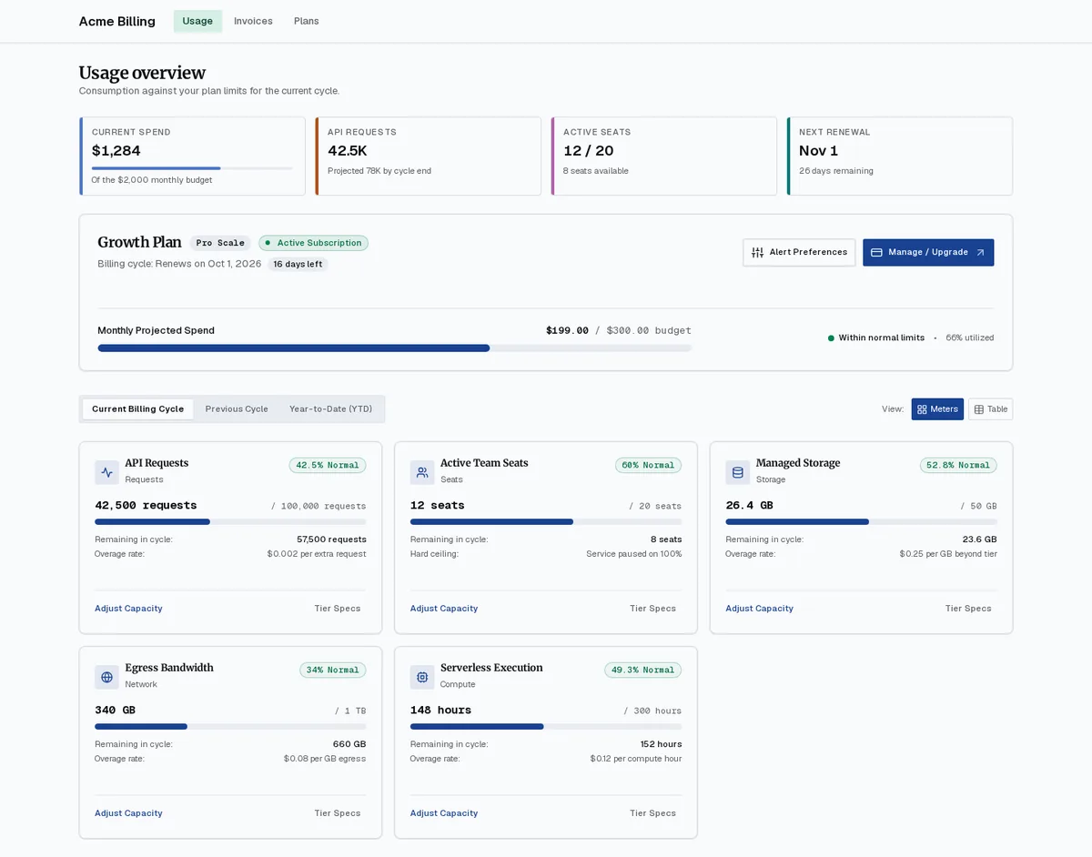Select the Current Billing Cycle tab

click(x=137, y=409)
